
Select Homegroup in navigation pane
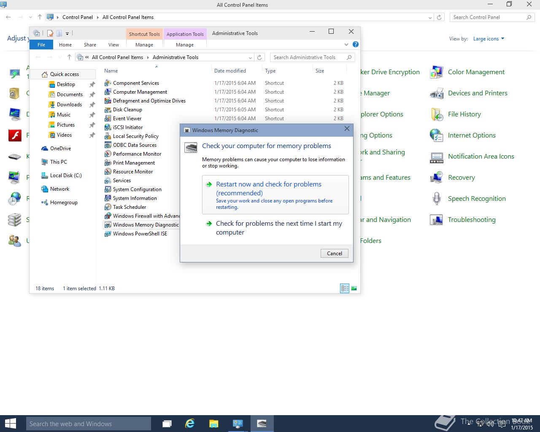64,202
